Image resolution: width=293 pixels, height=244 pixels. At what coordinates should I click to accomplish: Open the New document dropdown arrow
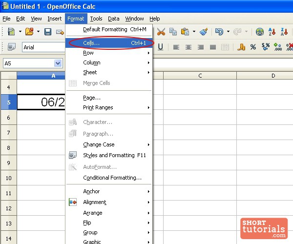(20, 32)
